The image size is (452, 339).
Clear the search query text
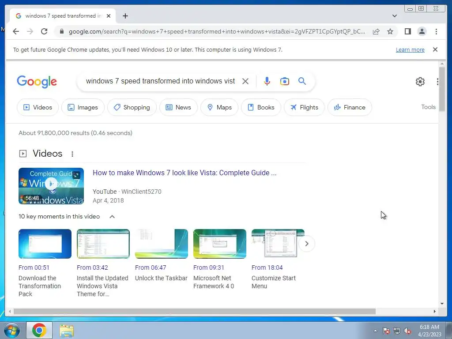[x=245, y=81]
